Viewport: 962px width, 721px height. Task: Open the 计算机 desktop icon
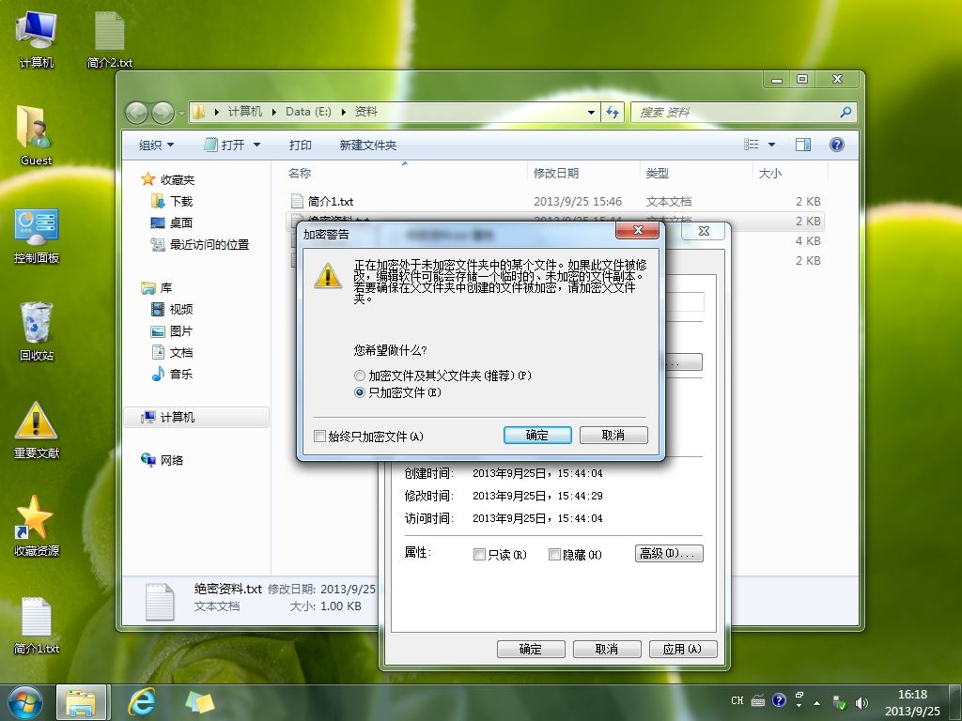tap(37, 39)
